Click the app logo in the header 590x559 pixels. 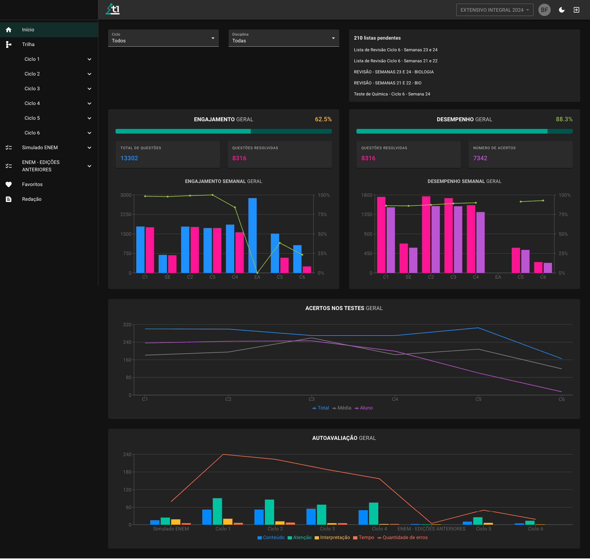[113, 9]
